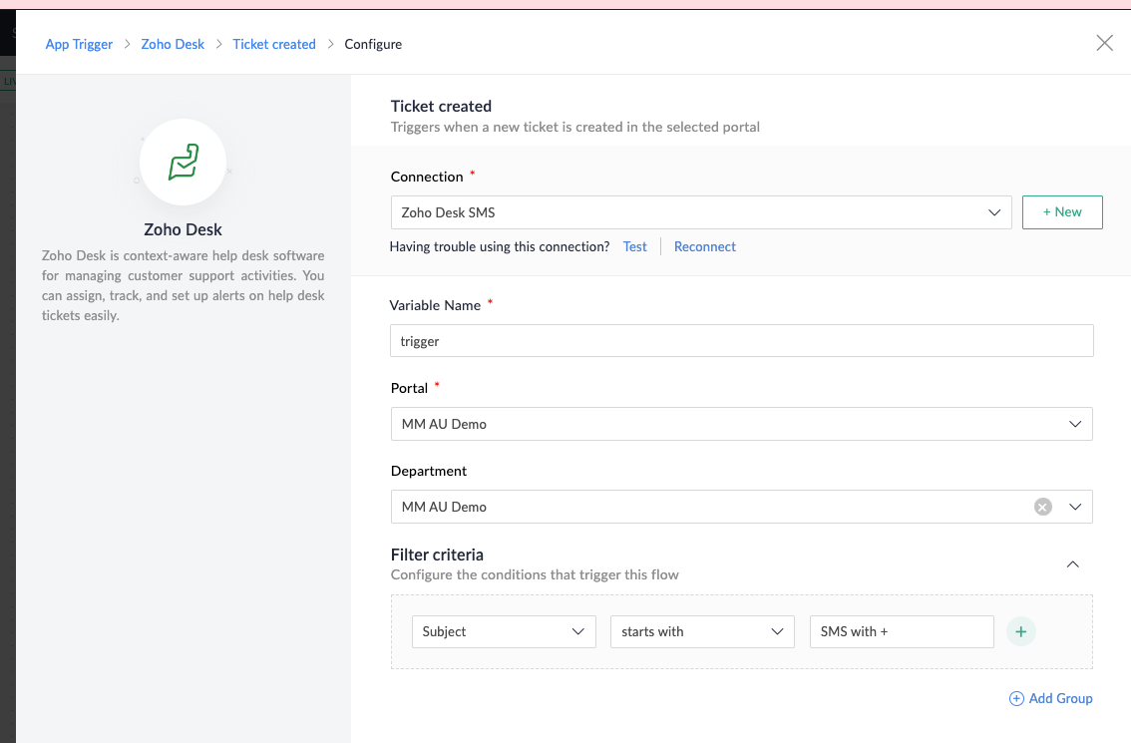Focus the 'SMS with +' filter value field
The height and width of the screenshot is (743, 1131).
902,632
